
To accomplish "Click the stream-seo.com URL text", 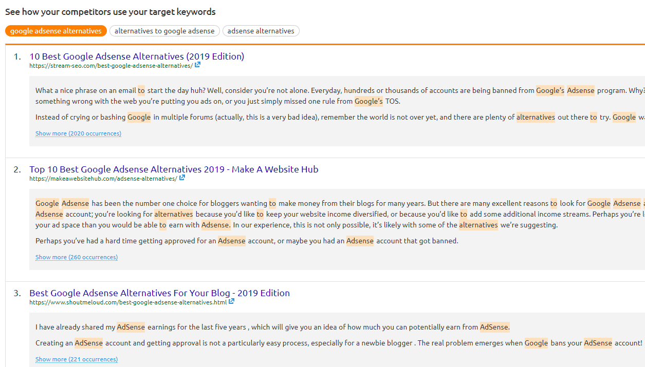I will coord(111,66).
